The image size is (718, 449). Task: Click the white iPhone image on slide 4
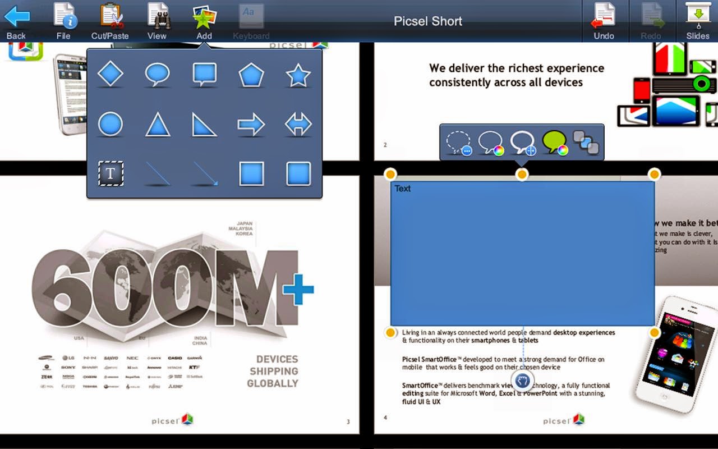tap(676, 354)
